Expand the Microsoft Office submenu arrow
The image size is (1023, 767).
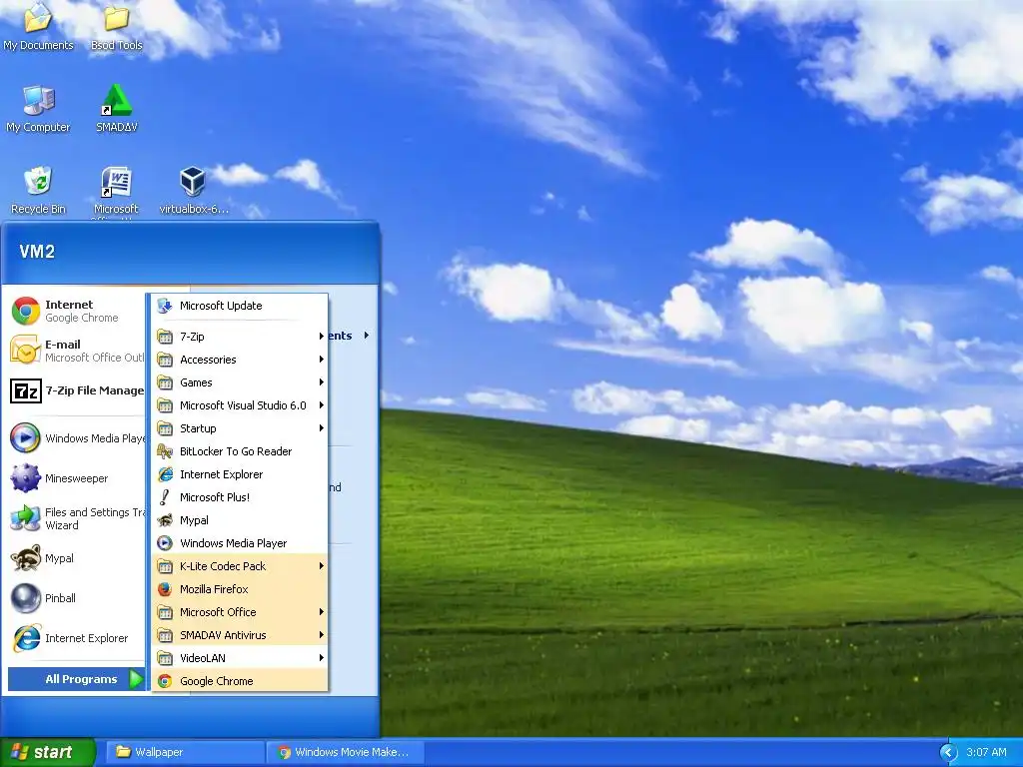click(x=321, y=612)
